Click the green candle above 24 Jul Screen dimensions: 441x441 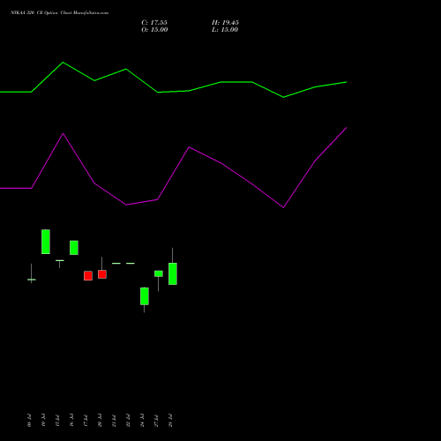tap(145, 296)
